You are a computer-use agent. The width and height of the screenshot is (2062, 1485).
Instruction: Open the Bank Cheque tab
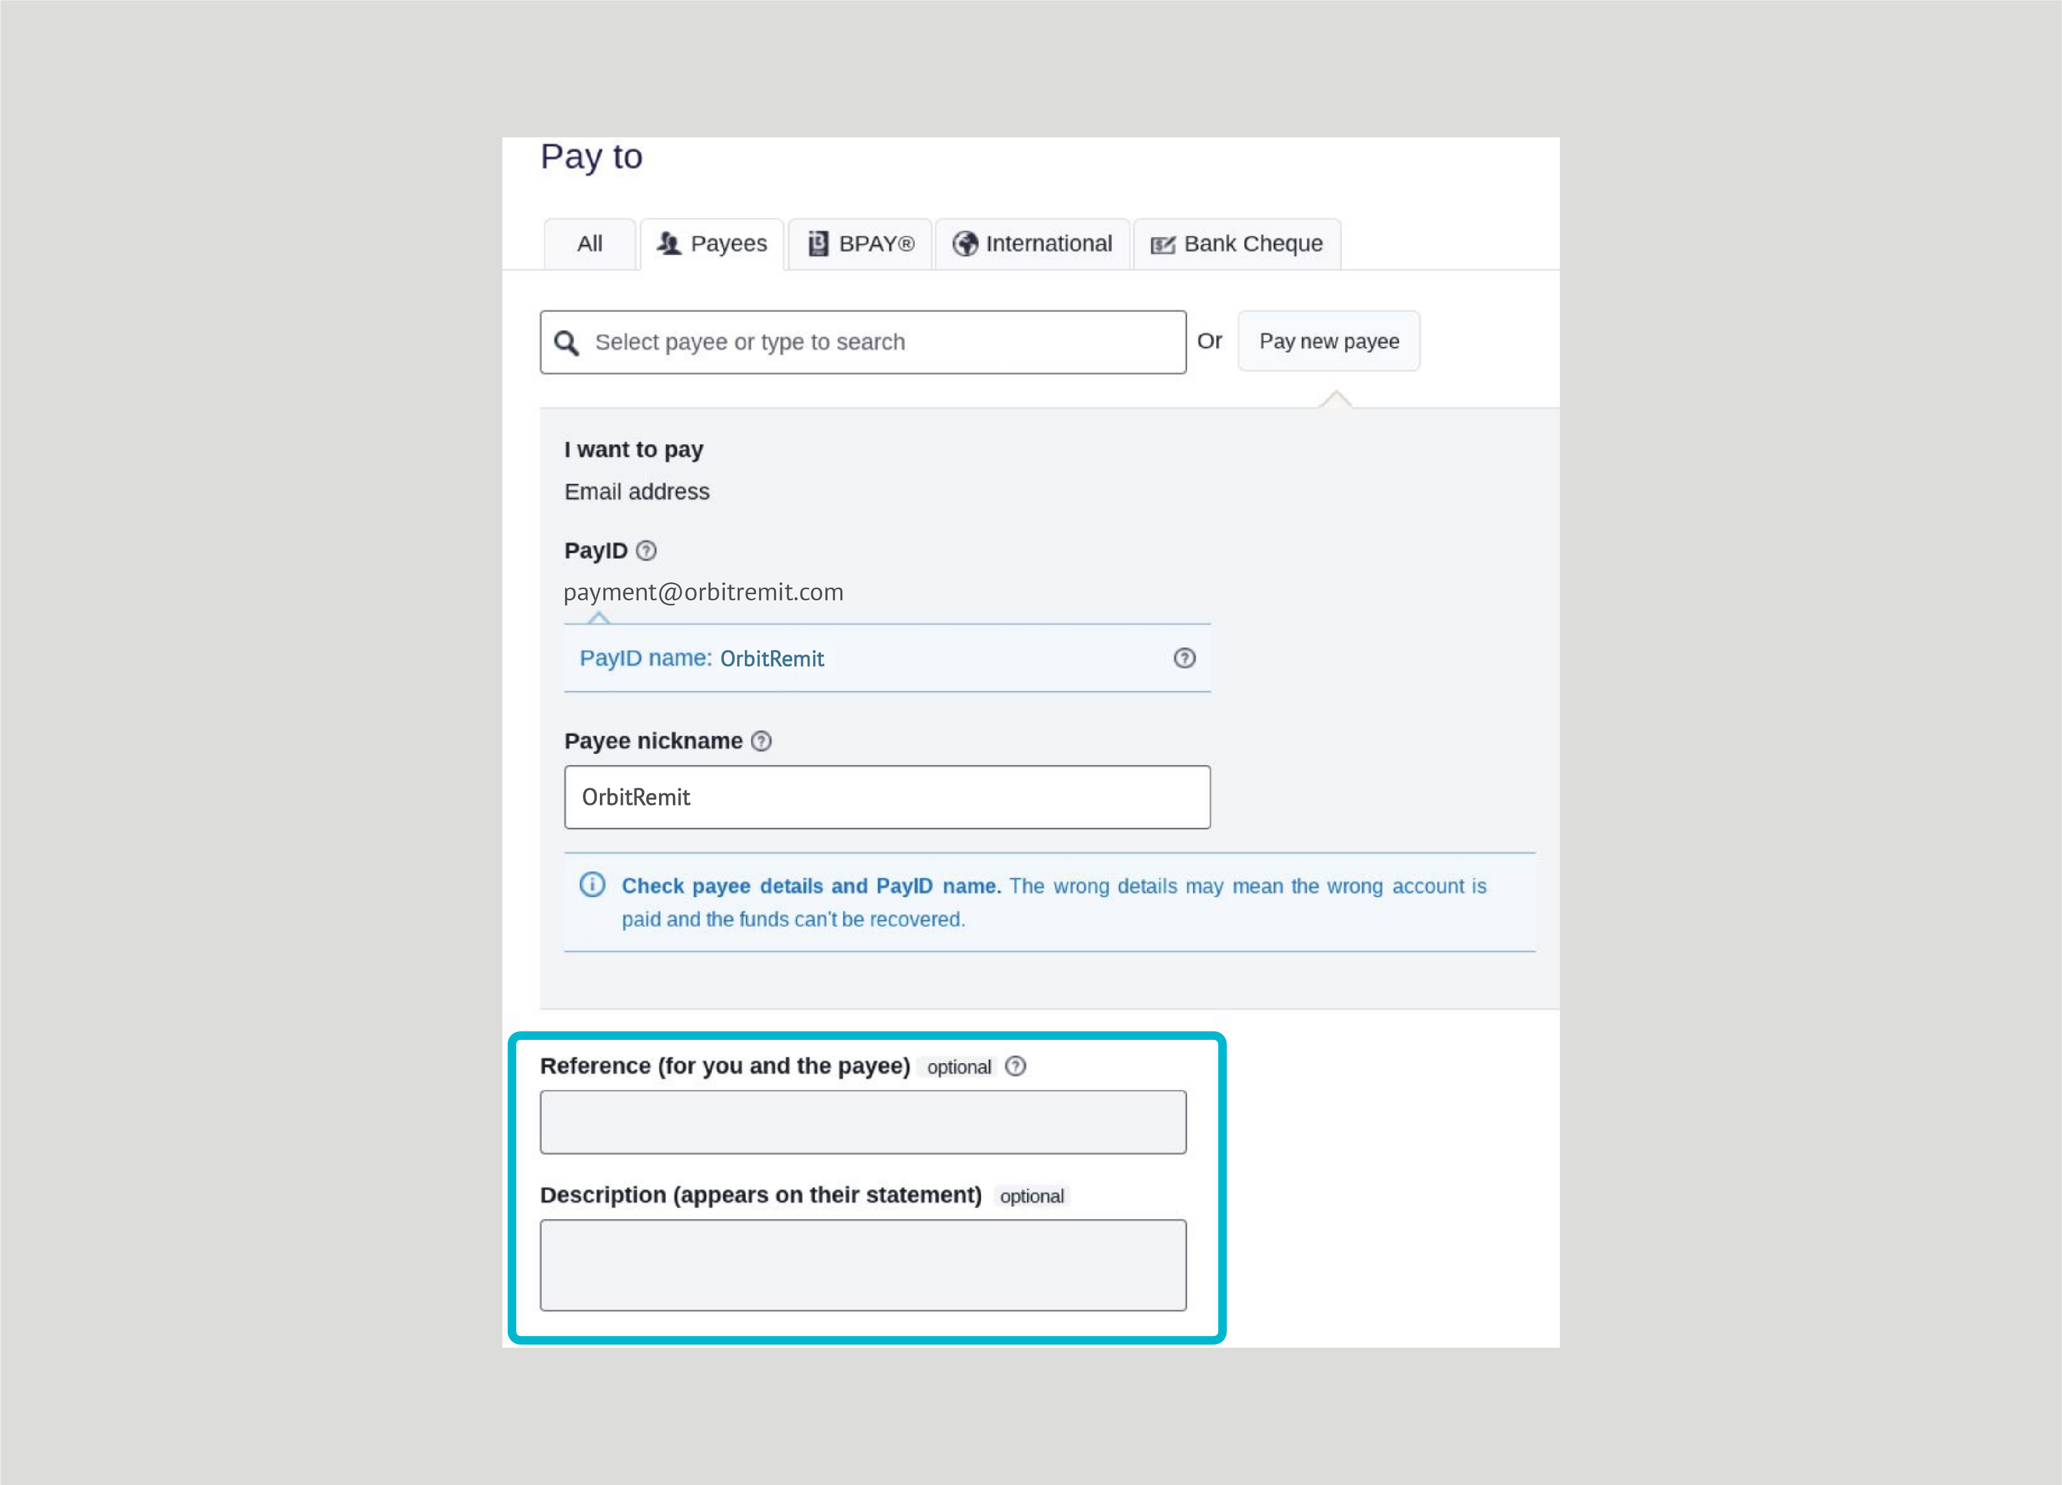coord(1236,244)
